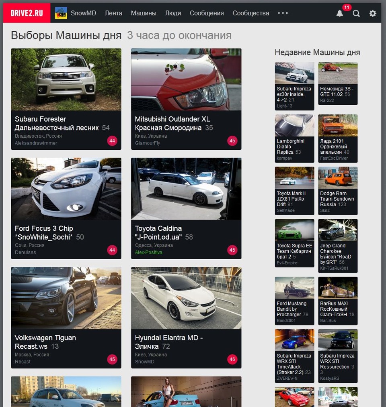Vote badge 44 on Ford Focus 3 card
This screenshot has width=386, height=407.
tap(112, 250)
